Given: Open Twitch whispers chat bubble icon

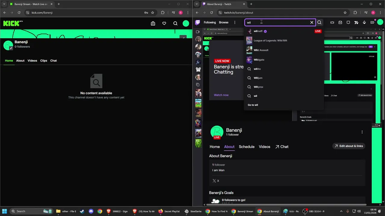Looking at the screenshot, I should tap(348, 22).
